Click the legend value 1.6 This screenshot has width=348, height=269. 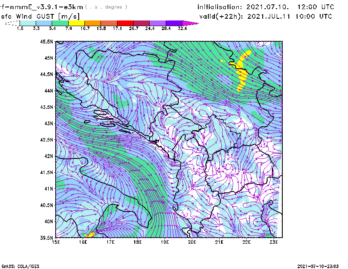[20, 28]
